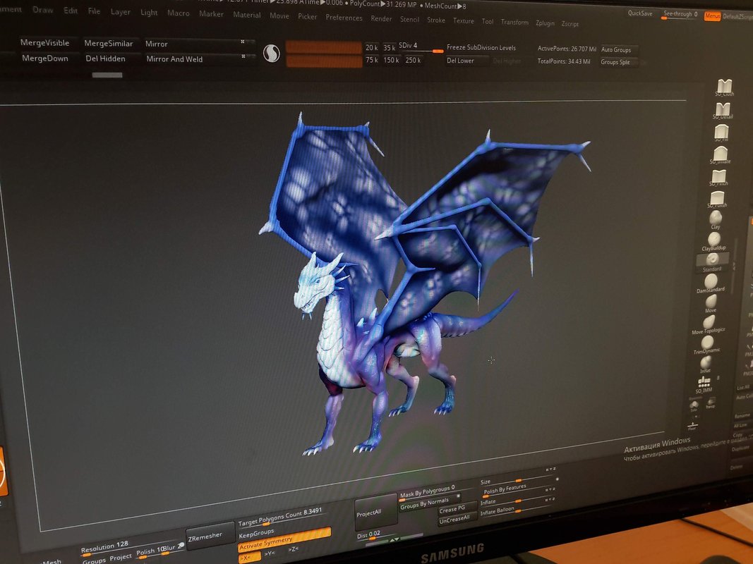The width and height of the screenshot is (753, 564).
Task: Open the Marker menu
Action: tap(211, 14)
